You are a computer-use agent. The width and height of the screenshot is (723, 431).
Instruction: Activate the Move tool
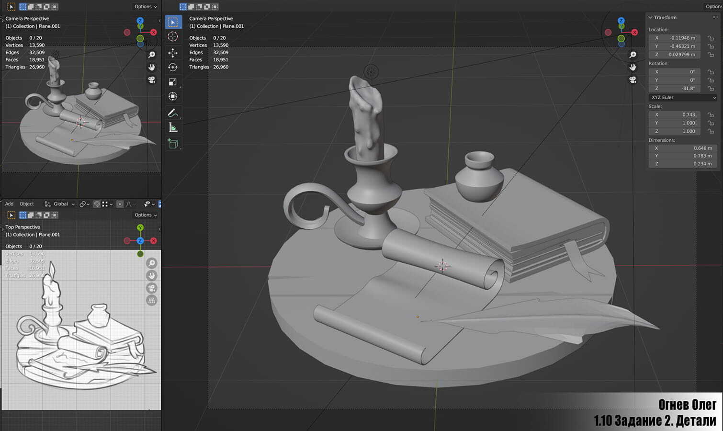pos(173,53)
